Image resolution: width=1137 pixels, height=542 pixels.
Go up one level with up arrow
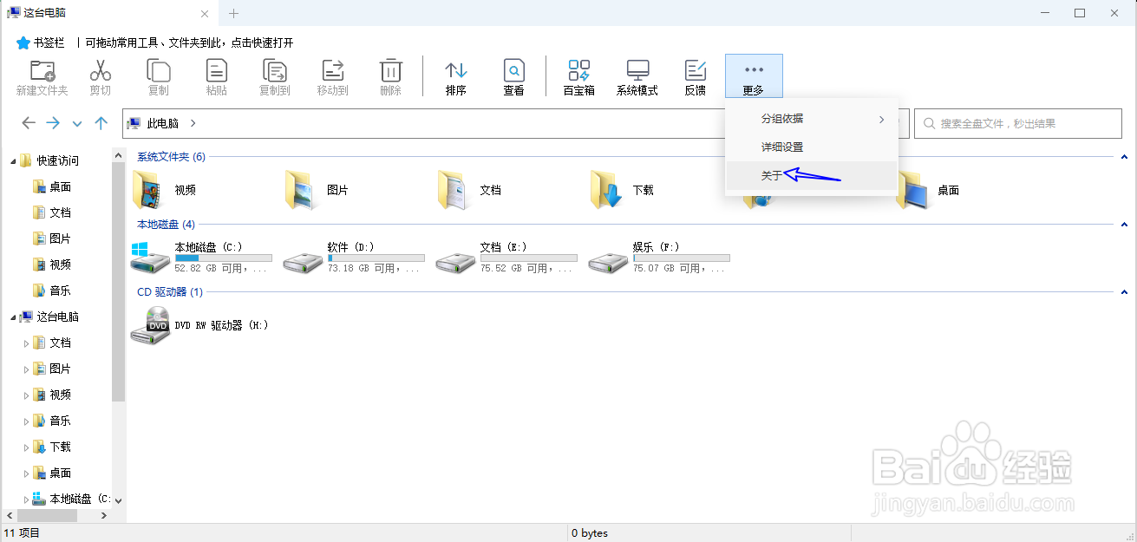click(101, 123)
